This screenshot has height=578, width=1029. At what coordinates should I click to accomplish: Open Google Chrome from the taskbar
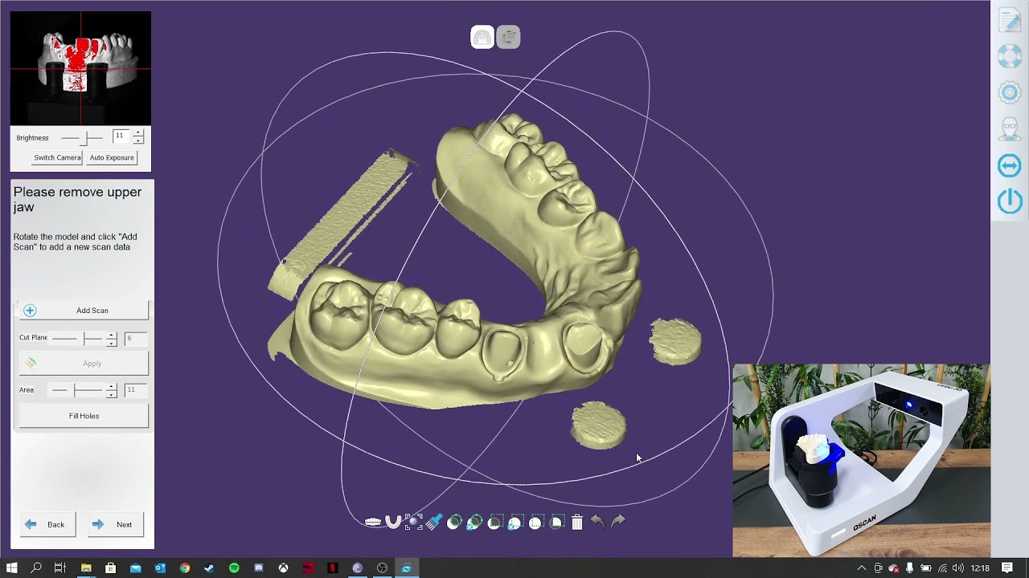tap(185, 568)
